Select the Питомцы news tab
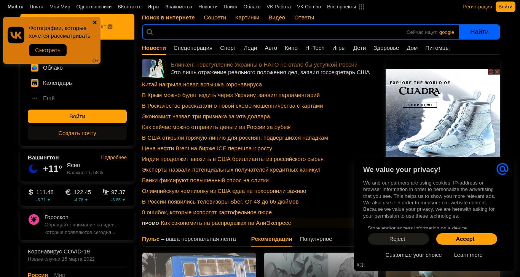 click(437, 48)
